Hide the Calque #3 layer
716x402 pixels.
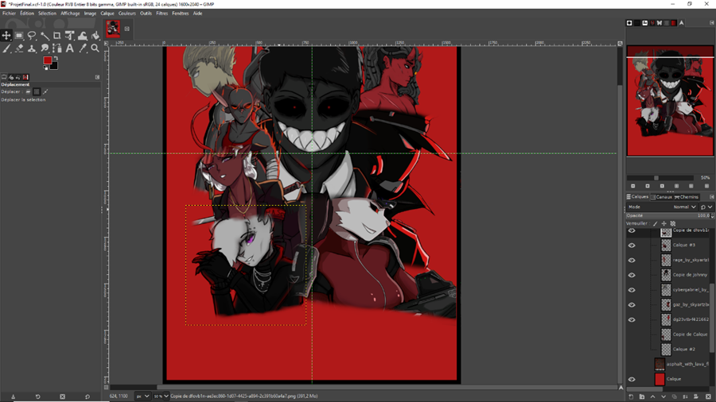(632, 245)
